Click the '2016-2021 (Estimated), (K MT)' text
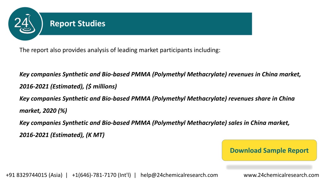This screenshot has height=182, width=324. 62,135
